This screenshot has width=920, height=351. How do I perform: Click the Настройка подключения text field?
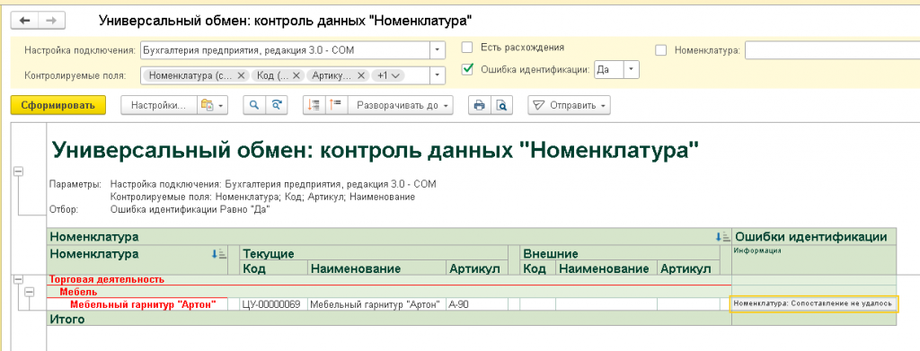pos(285,50)
